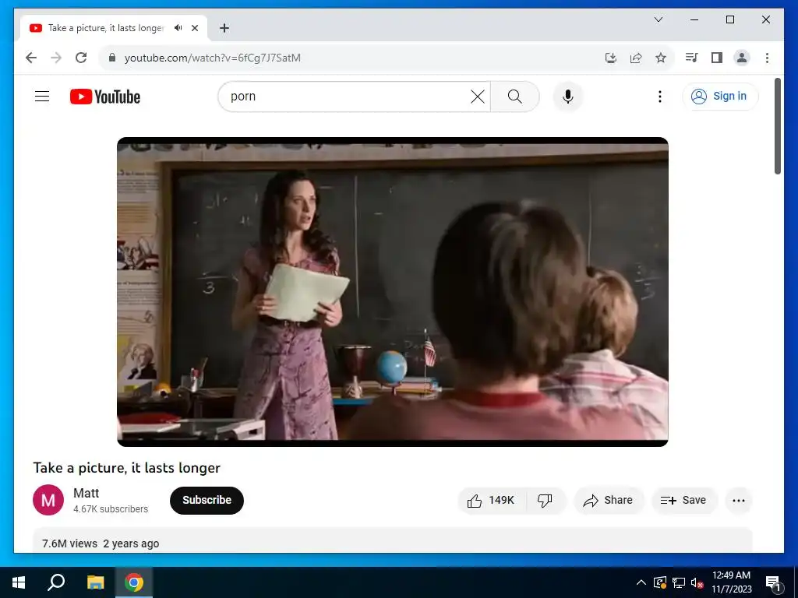Clear the search box with the X icon
Viewport: 798px width, 598px height.
click(x=478, y=97)
